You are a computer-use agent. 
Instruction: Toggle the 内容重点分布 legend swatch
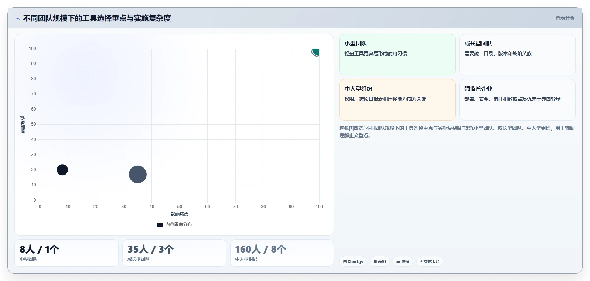tap(160, 224)
